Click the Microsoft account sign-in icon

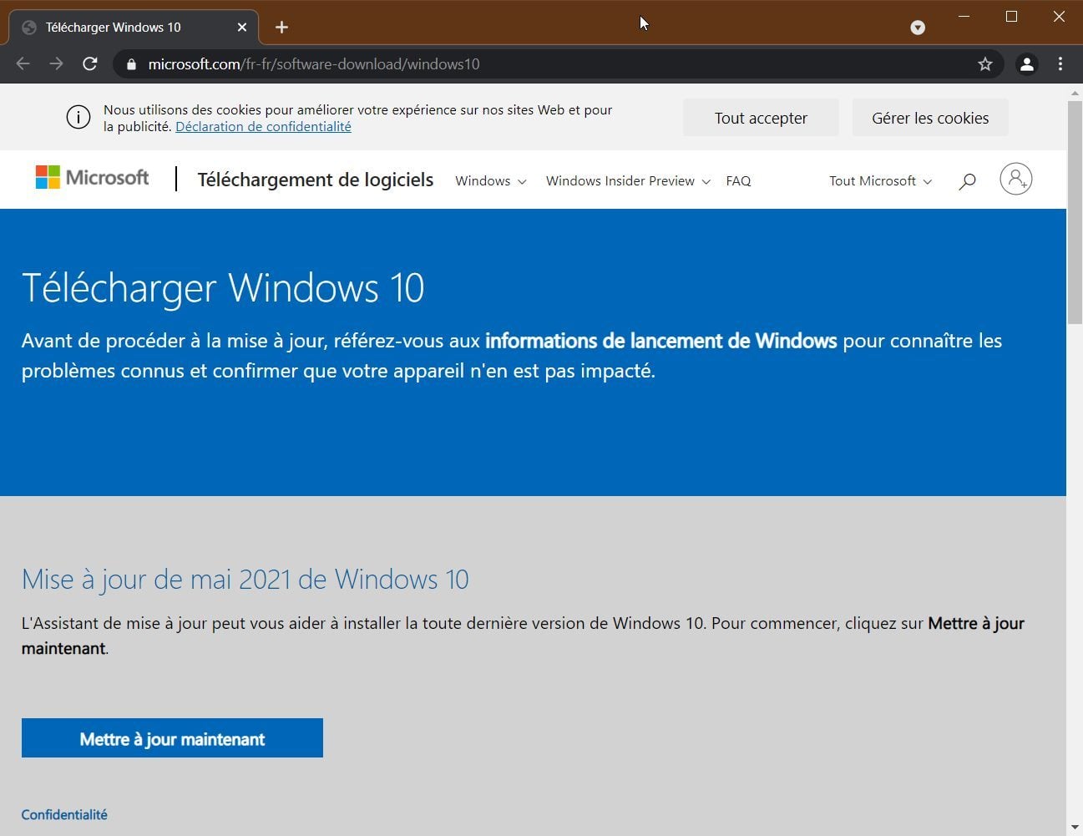coord(1015,180)
